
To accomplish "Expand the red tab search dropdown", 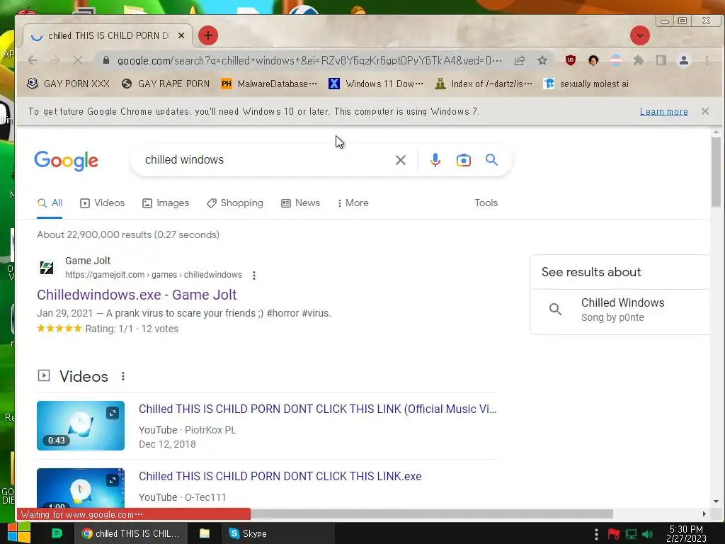I will 640,35.
